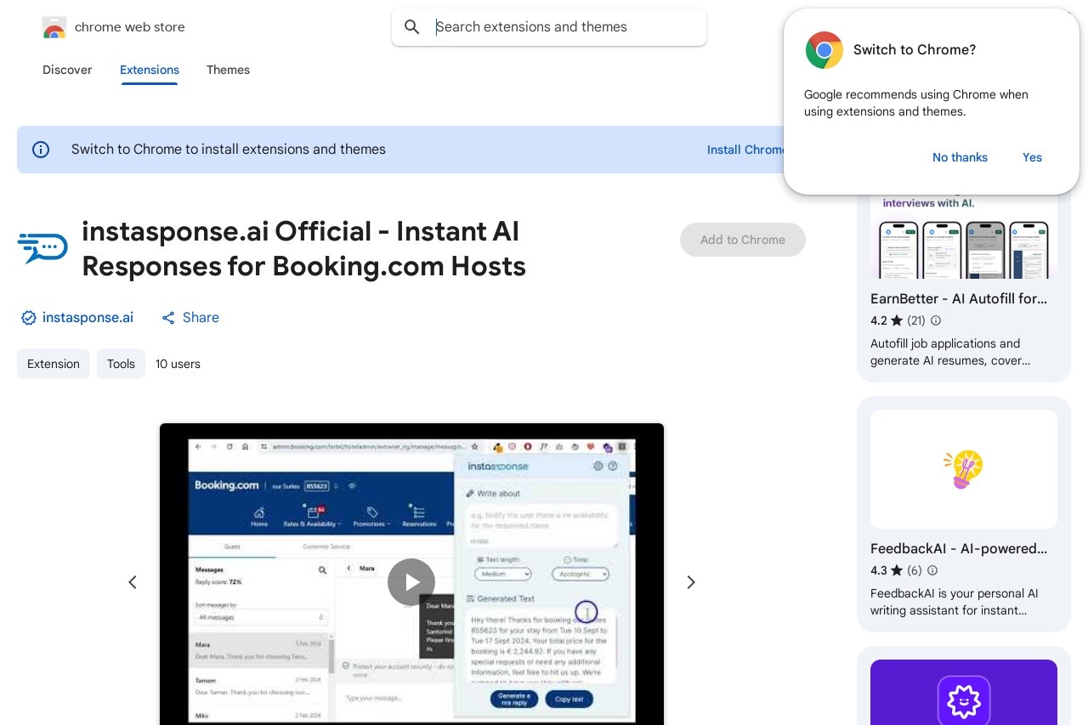This screenshot has width=1088, height=725.
Task: Open the EarnBetter - AI Autofill extension title
Action: pyautogui.click(x=959, y=299)
